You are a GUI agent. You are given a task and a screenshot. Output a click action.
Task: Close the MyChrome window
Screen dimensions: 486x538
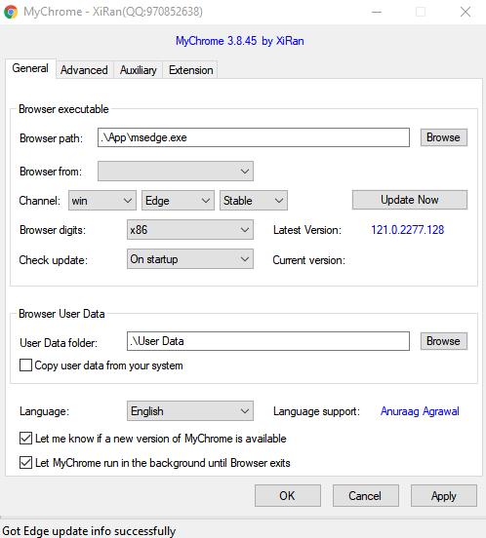click(466, 12)
